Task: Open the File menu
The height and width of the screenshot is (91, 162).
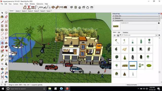Action: coord(2,4)
